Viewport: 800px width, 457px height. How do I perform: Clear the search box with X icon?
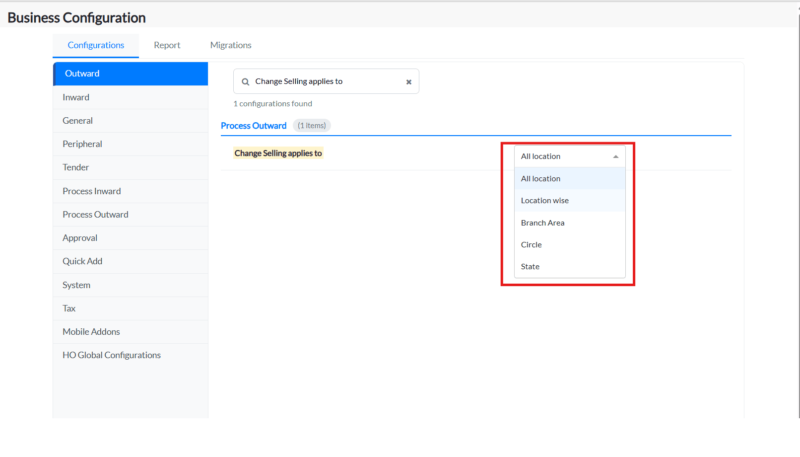(x=408, y=82)
